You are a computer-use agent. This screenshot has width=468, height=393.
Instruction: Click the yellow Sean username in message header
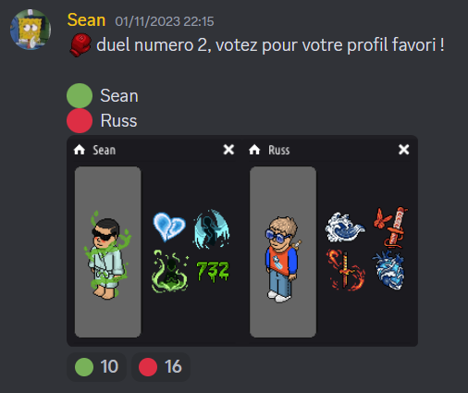[x=86, y=20]
